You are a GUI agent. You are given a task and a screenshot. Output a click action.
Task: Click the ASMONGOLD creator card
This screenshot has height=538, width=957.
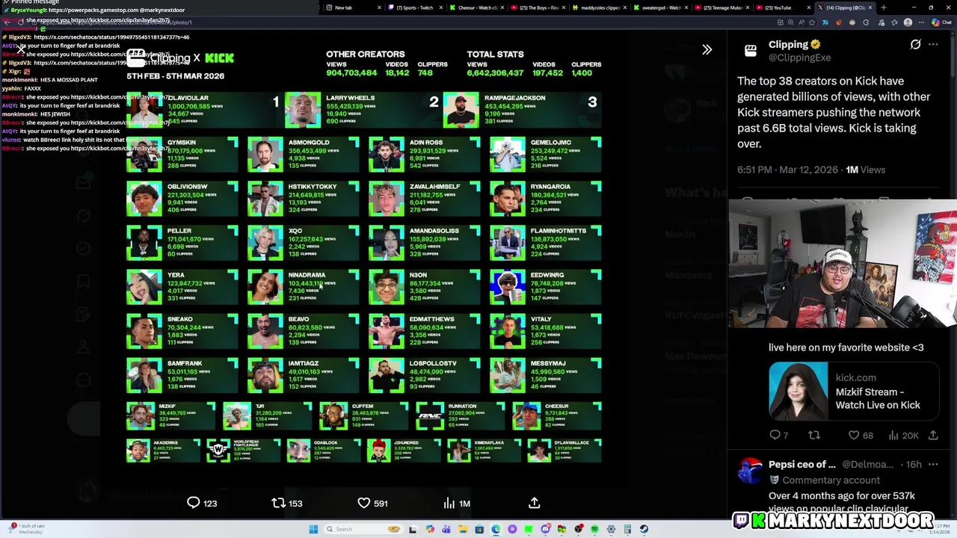(304, 154)
